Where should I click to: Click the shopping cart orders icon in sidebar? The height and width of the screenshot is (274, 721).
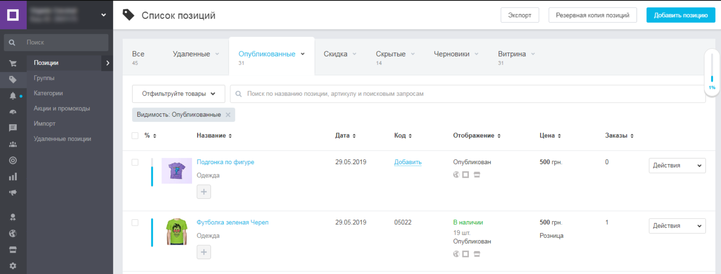(13, 63)
